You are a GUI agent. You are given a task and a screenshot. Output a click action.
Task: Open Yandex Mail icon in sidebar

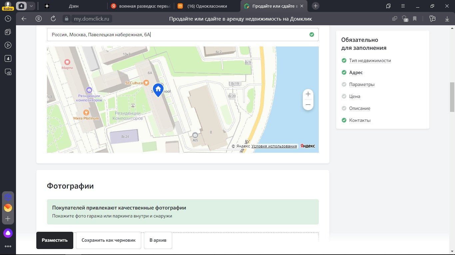[8, 208]
